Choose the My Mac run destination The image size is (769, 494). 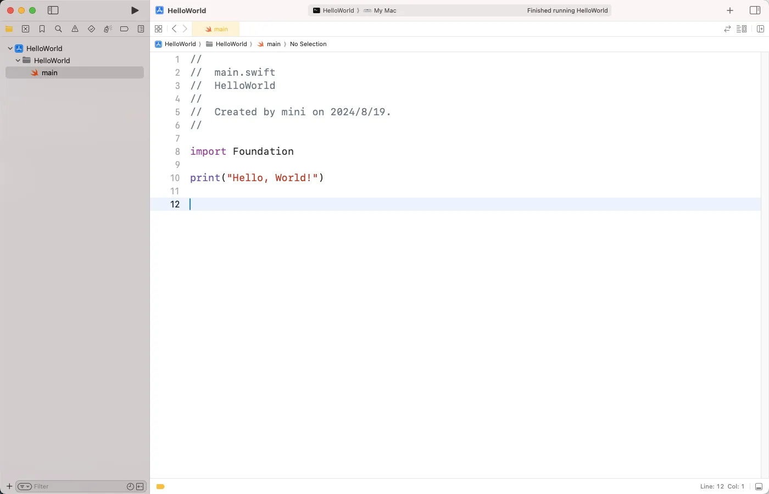coord(380,10)
